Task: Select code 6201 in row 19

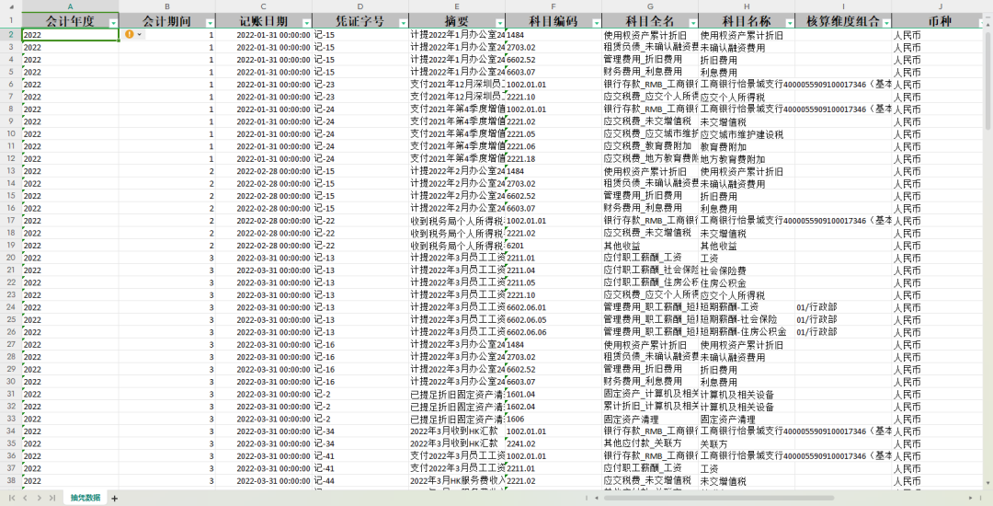Action: point(554,246)
